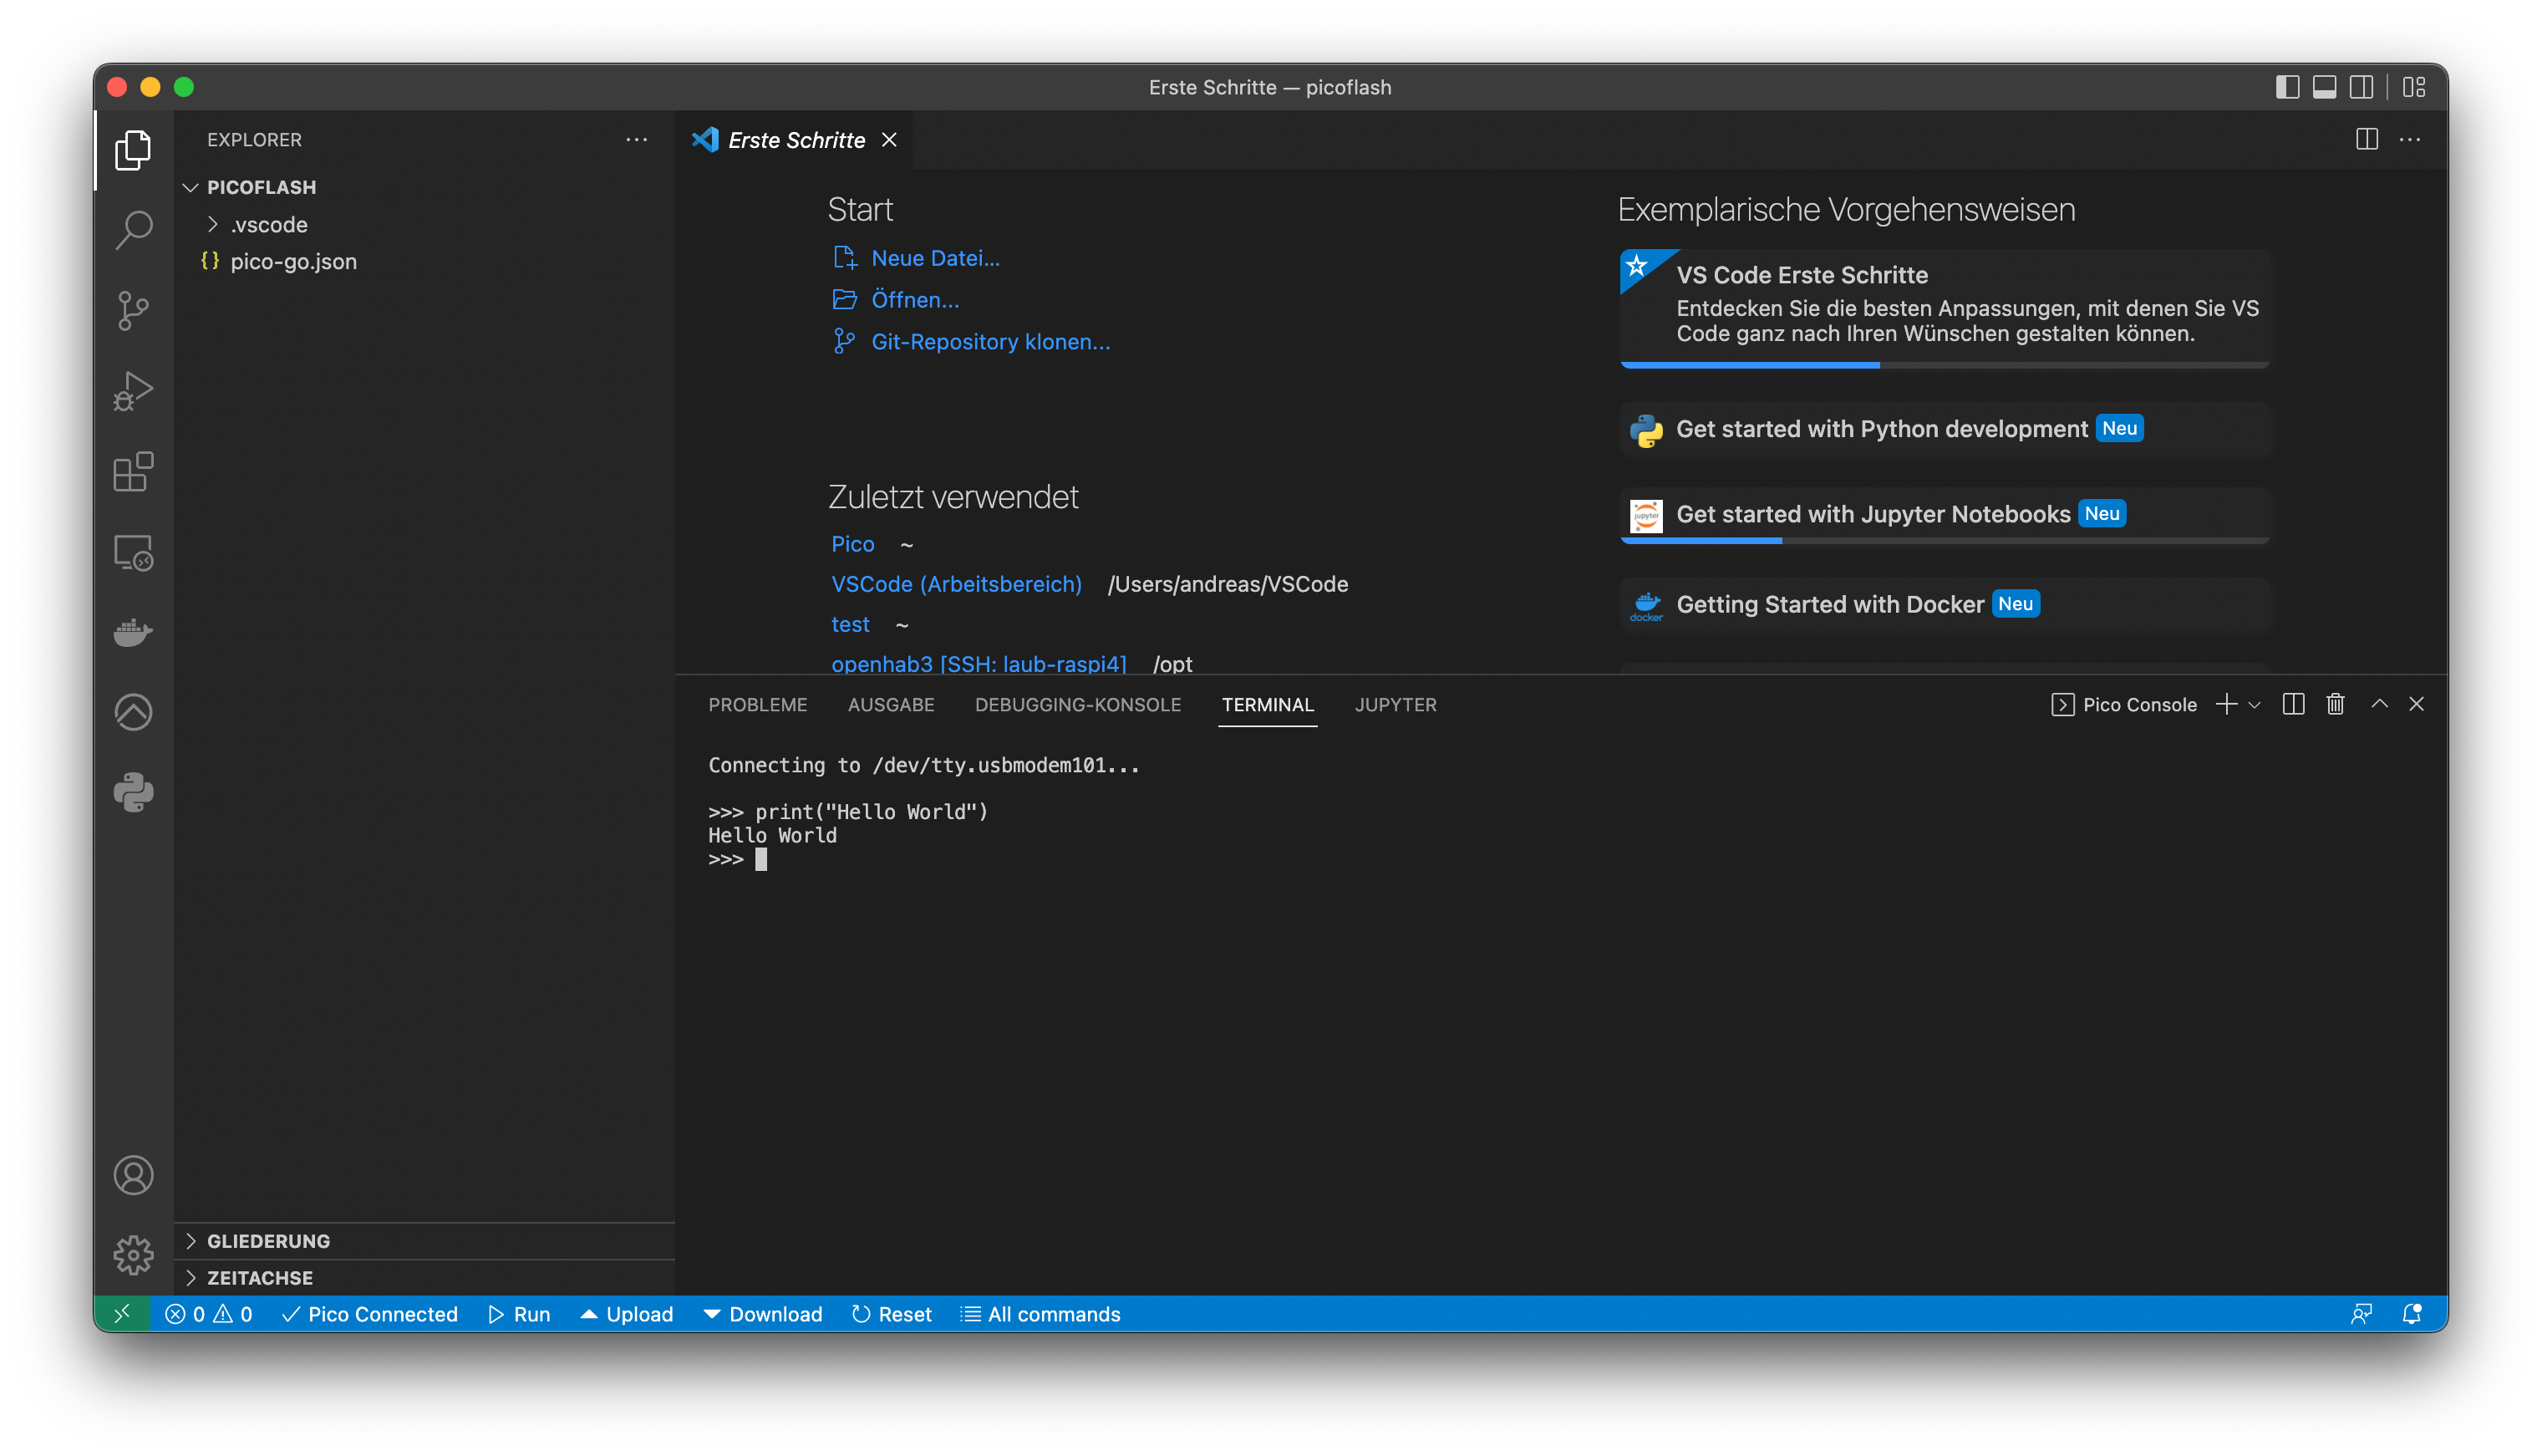
Task: Switch to the AUSGABE panel tab
Action: tap(890, 704)
